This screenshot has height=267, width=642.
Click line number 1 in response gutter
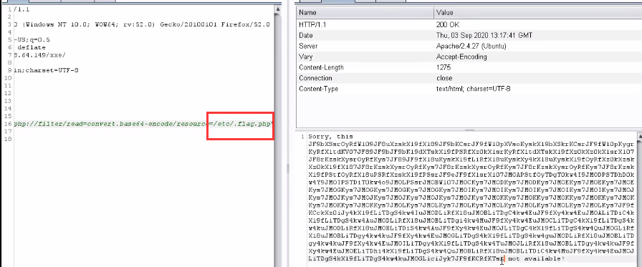[302, 137]
